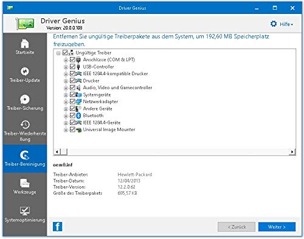Select the Universal Image Mounter item
Viewport: 304px width, 239px height.
(109, 129)
